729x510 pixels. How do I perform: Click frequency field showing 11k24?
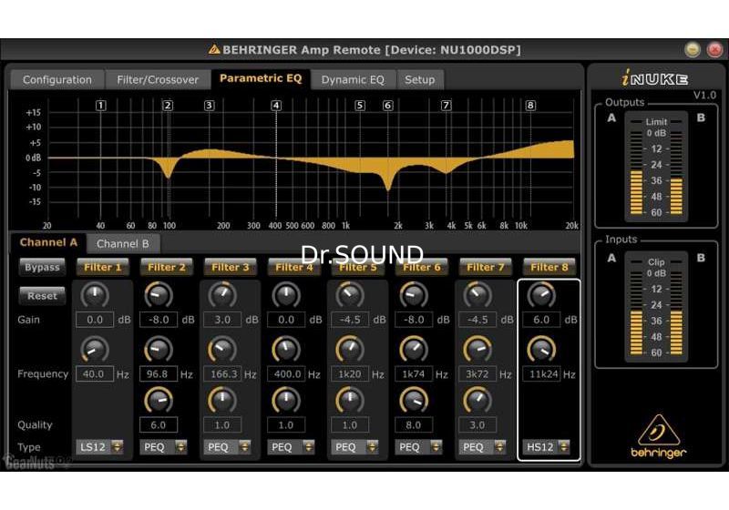point(541,374)
